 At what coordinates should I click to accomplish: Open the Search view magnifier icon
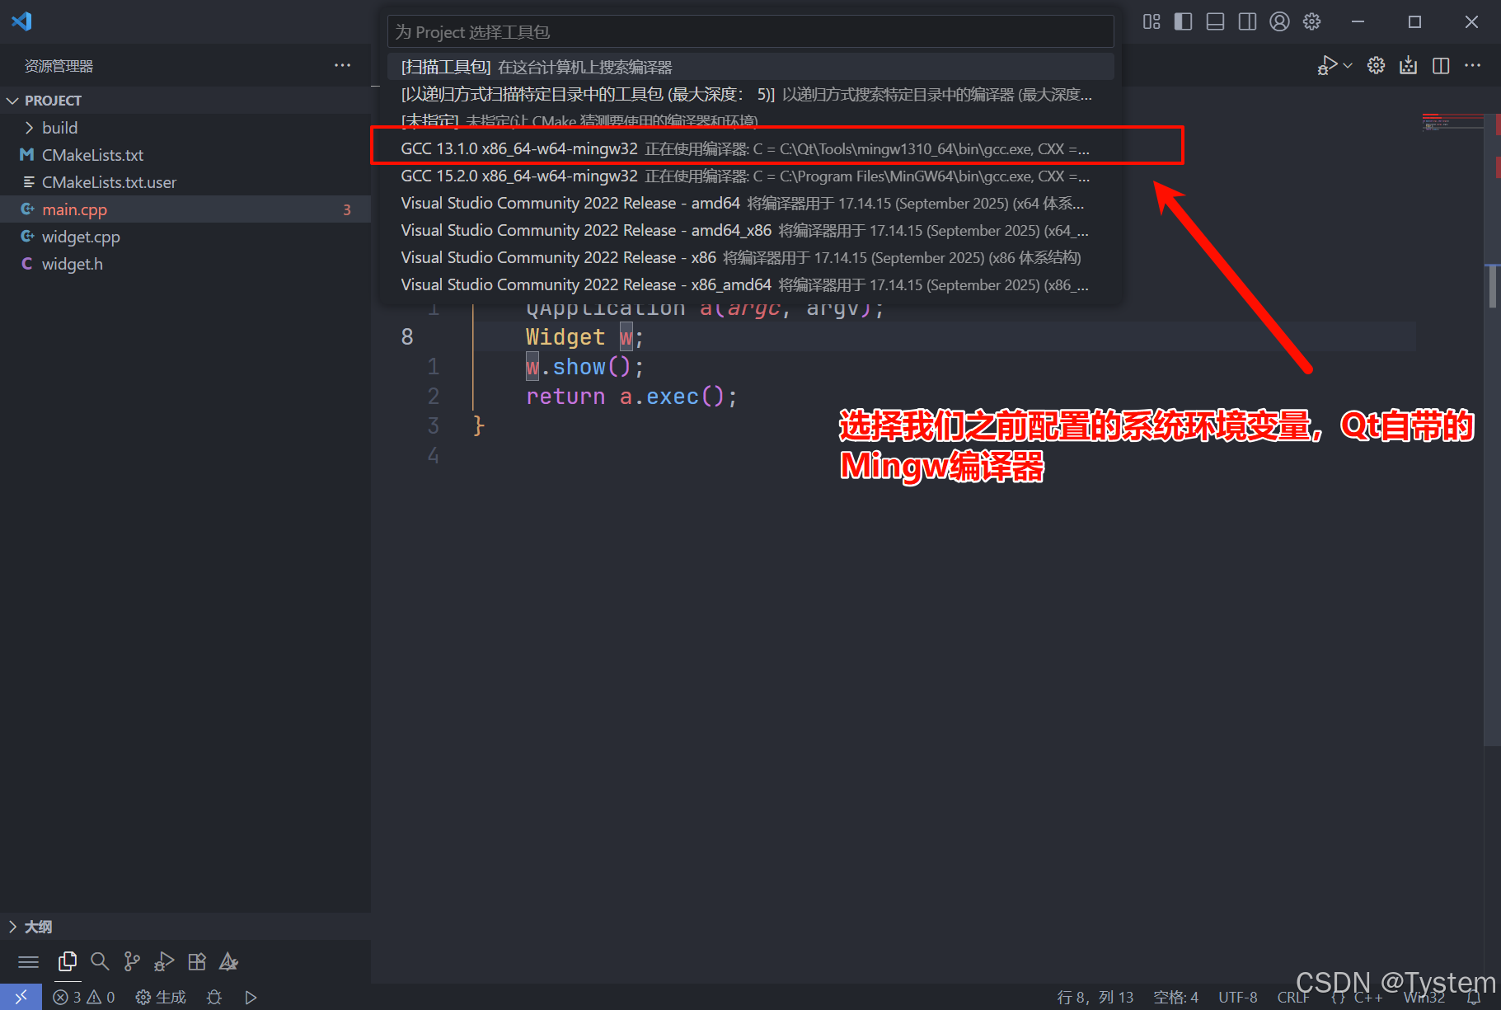tap(100, 961)
